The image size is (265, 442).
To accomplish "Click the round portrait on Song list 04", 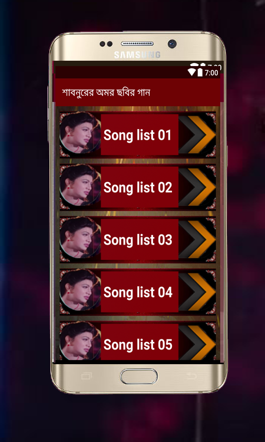I will tap(80, 290).
